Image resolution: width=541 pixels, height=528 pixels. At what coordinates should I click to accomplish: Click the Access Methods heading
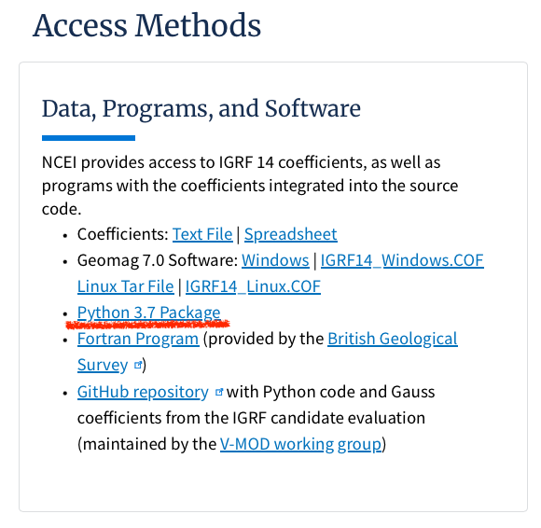[147, 25]
